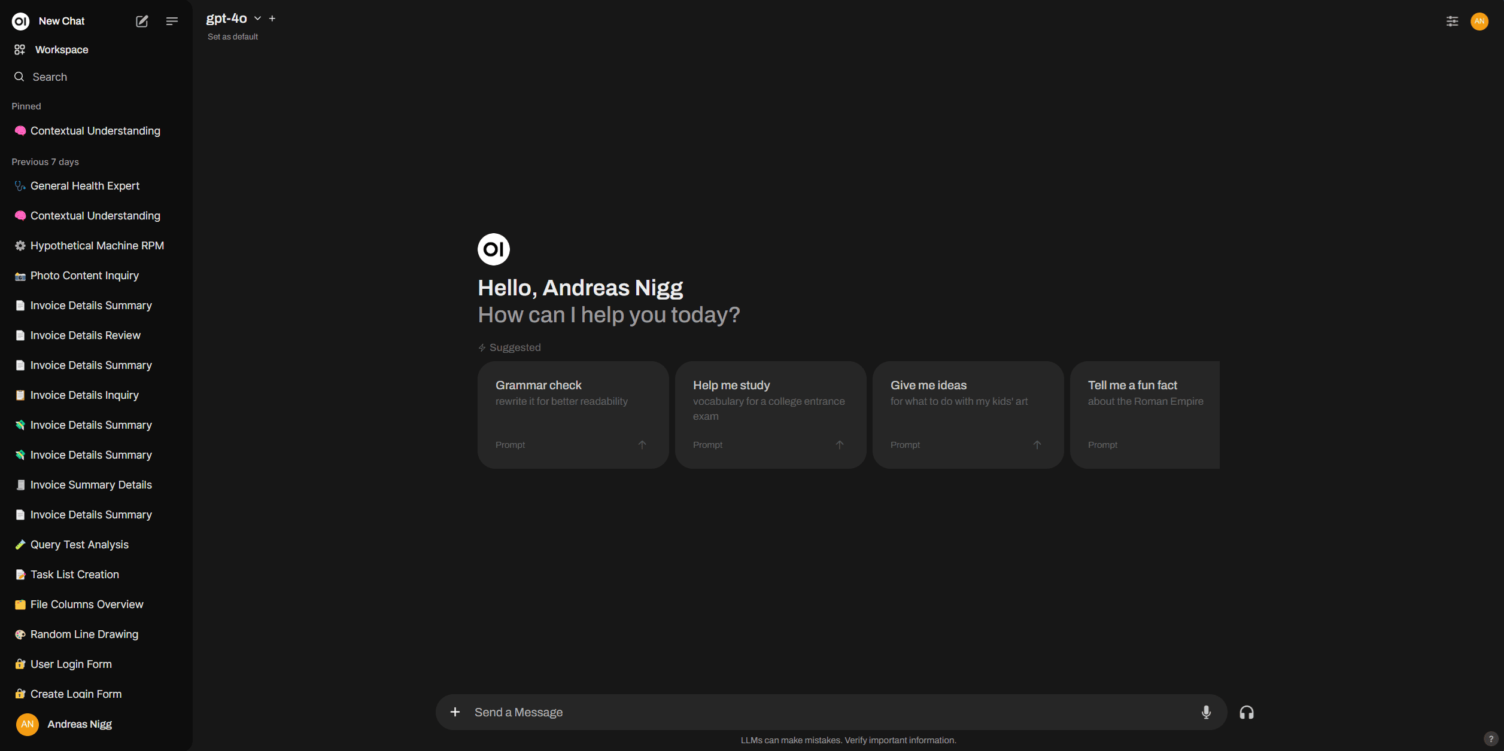Select the Contextual Understanding pinned chat
This screenshot has height=751, width=1504.
(x=95, y=130)
